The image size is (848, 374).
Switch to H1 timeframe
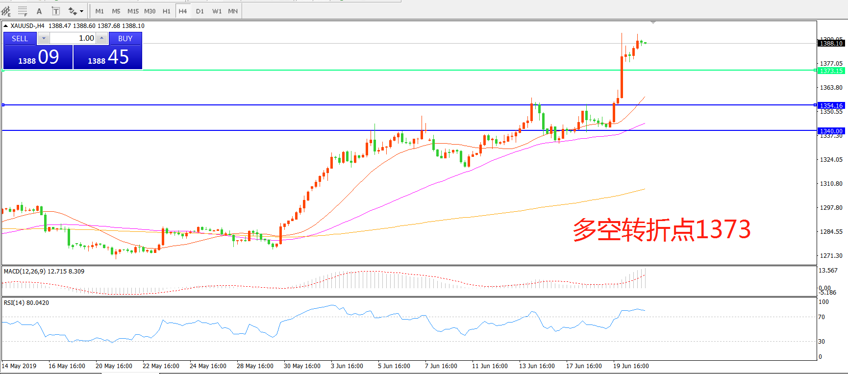(x=167, y=11)
